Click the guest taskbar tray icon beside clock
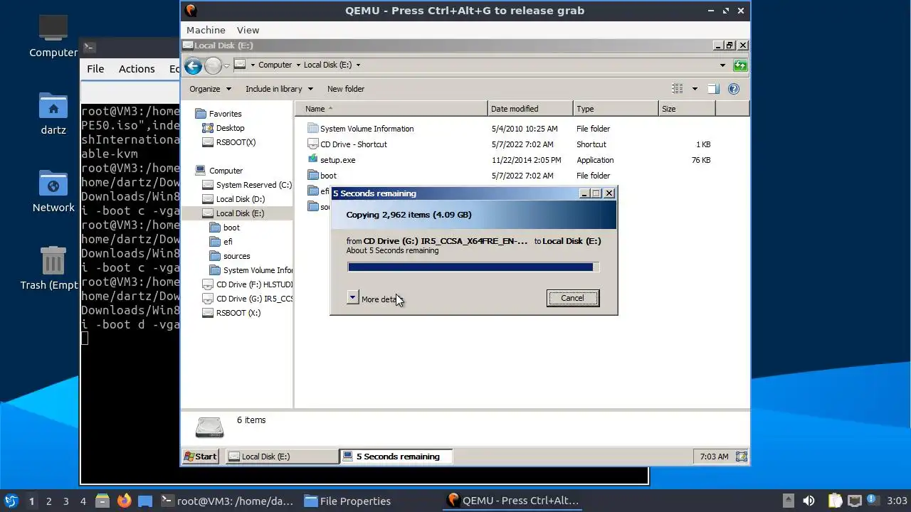Image resolution: width=911 pixels, height=512 pixels. click(x=741, y=457)
